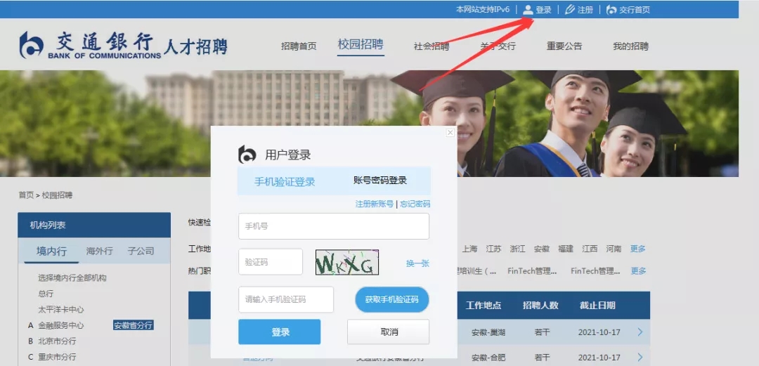Open the 校园招聘 menu
Screen dimensions: 759x366
(361, 44)
